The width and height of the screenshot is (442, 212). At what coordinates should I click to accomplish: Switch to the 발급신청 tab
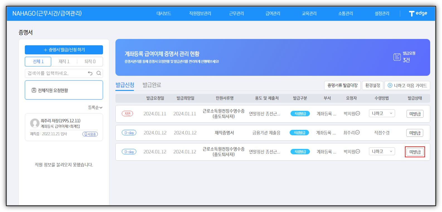125,85
